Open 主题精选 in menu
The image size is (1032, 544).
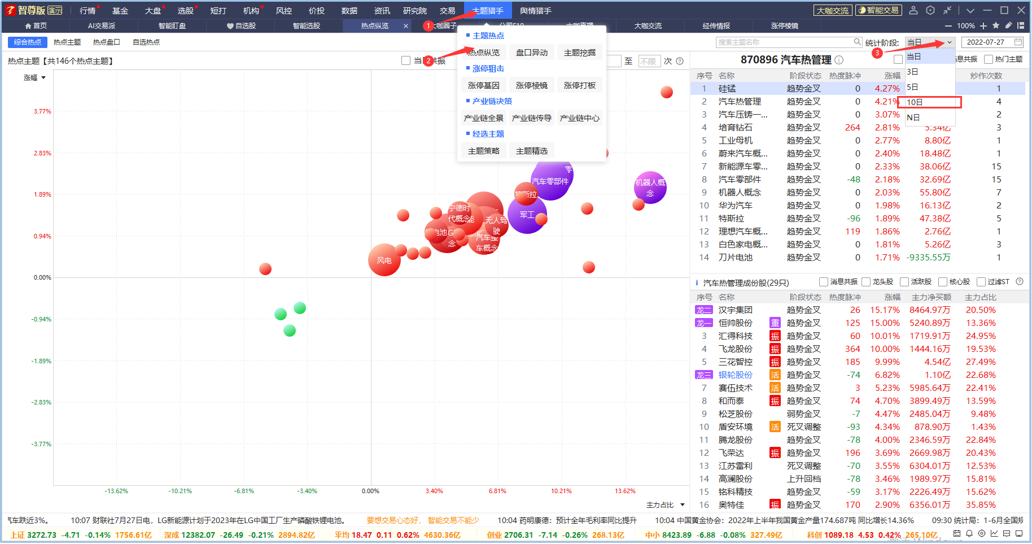(x=532, y=151)
